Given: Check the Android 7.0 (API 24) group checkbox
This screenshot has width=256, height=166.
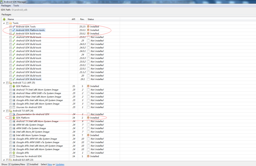Looking at the screenshot, I should pos(7,111).
